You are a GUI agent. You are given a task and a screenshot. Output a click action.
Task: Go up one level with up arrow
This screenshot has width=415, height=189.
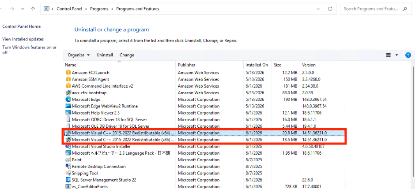[33, 9]
